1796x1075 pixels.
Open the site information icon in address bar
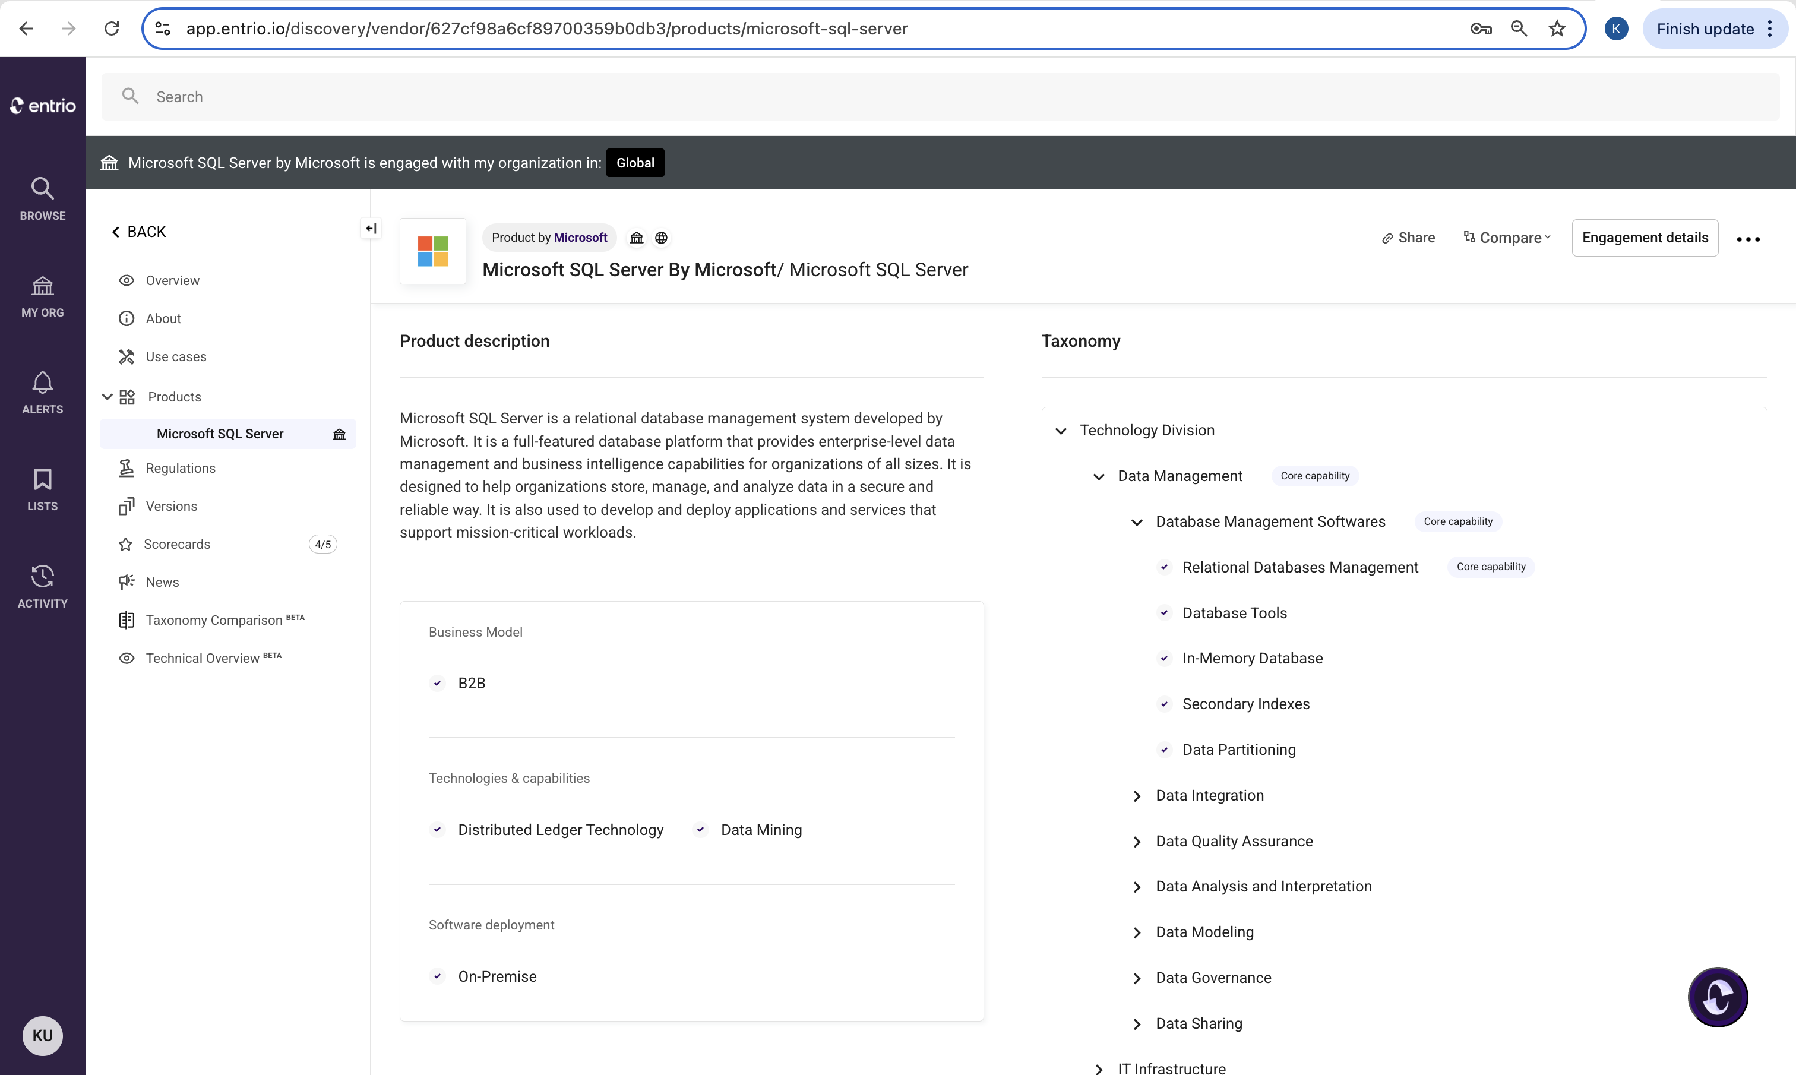[x=163, y=29]
